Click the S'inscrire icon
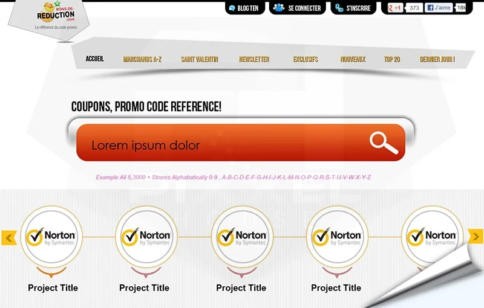 point(339,8)
